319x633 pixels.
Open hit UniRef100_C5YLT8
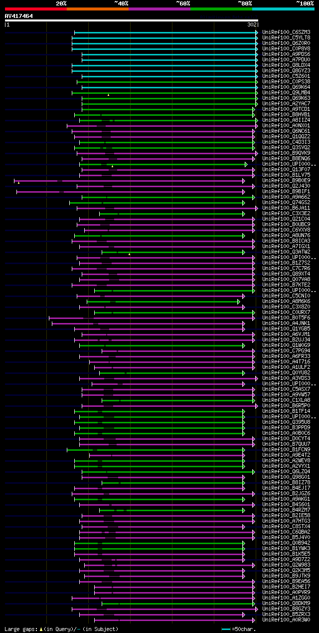point(286,37)
